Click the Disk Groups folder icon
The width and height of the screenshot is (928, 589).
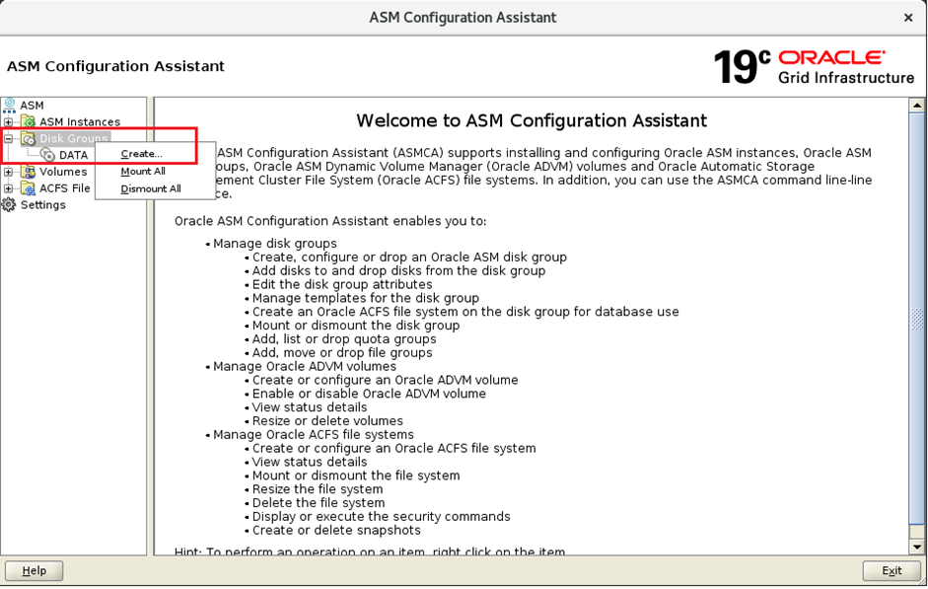(x=29, y=138)
